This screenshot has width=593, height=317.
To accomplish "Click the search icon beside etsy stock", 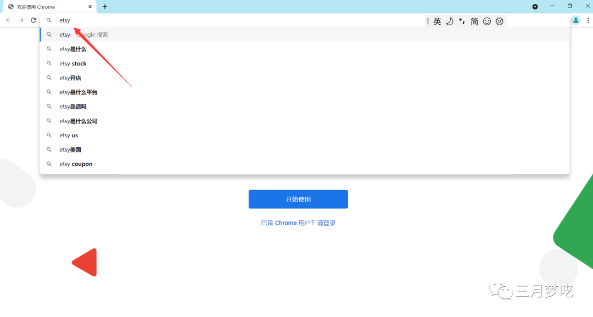I will [49, 64].
